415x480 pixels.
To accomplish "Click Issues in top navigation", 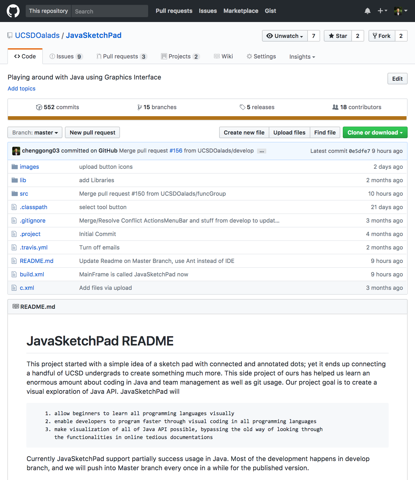I will tap(208, 11).
